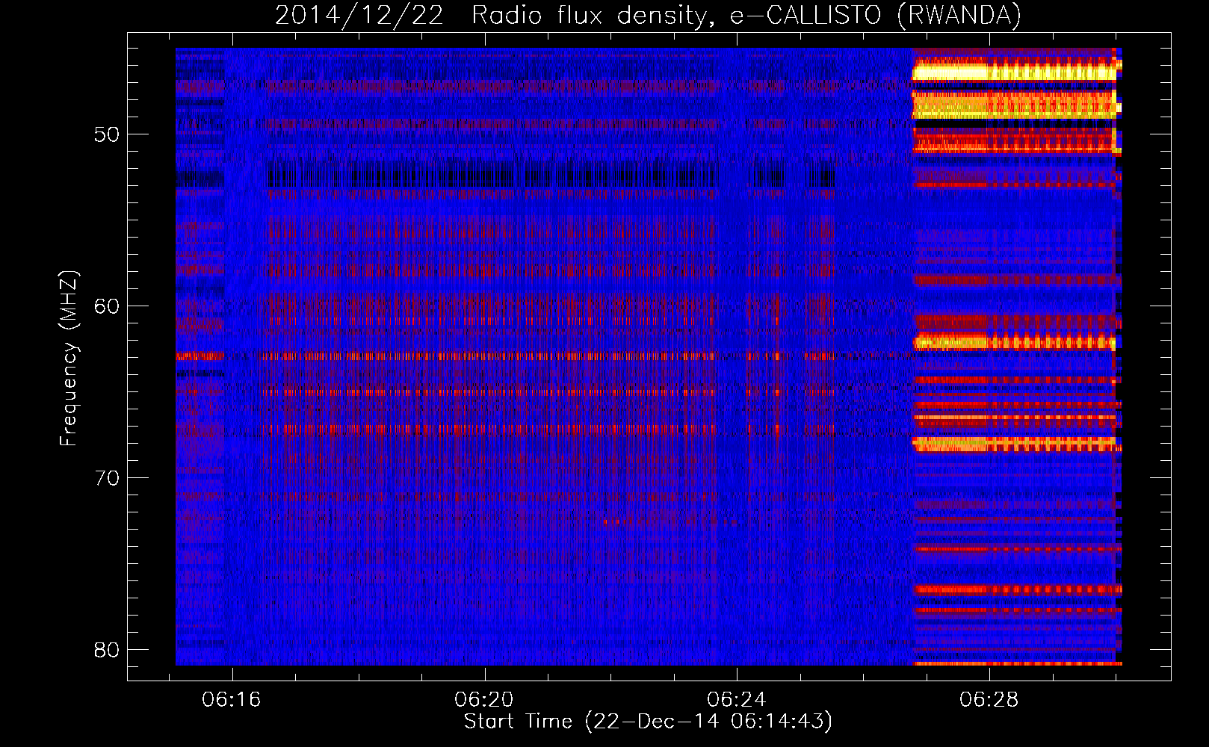
Task: Select the 06:16 time tick label
Action: click(232, 699)
